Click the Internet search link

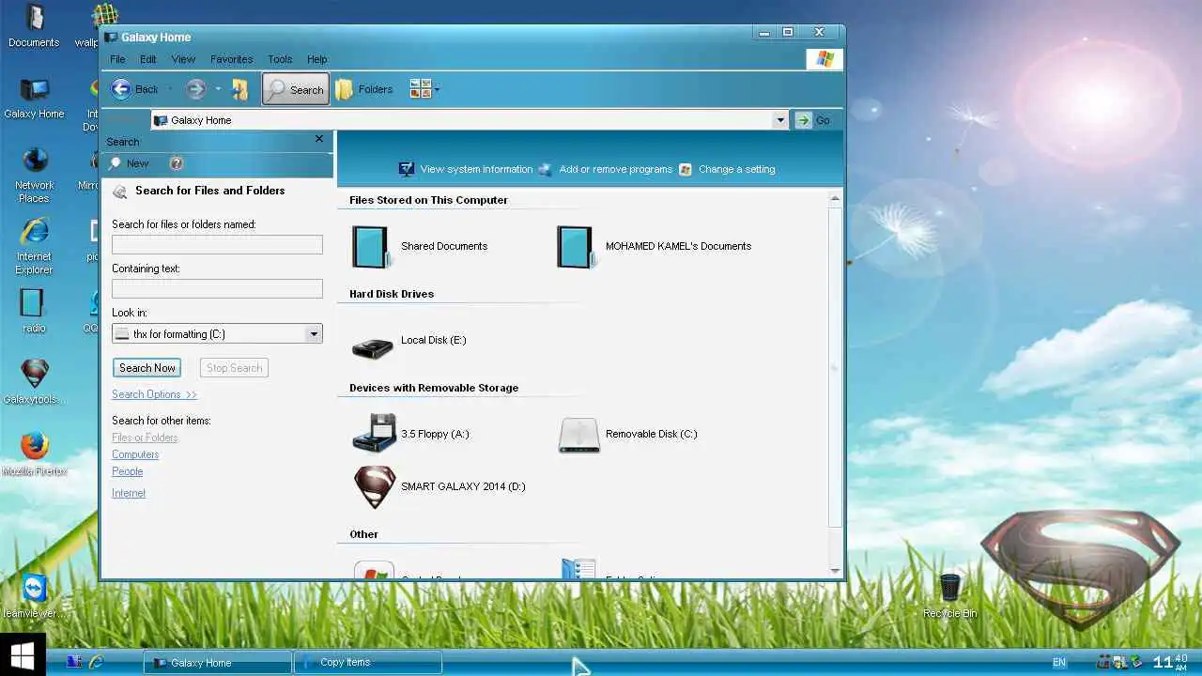(x=129, y=493)
